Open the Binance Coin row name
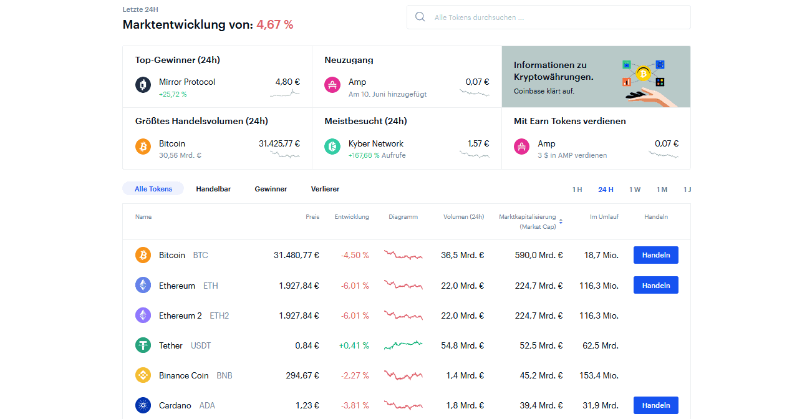The image size is (787, 419). tap(184, 375)
